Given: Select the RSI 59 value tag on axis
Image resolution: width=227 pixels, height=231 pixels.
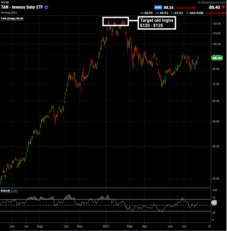Looking at the screenshot, I should (214, 203).
